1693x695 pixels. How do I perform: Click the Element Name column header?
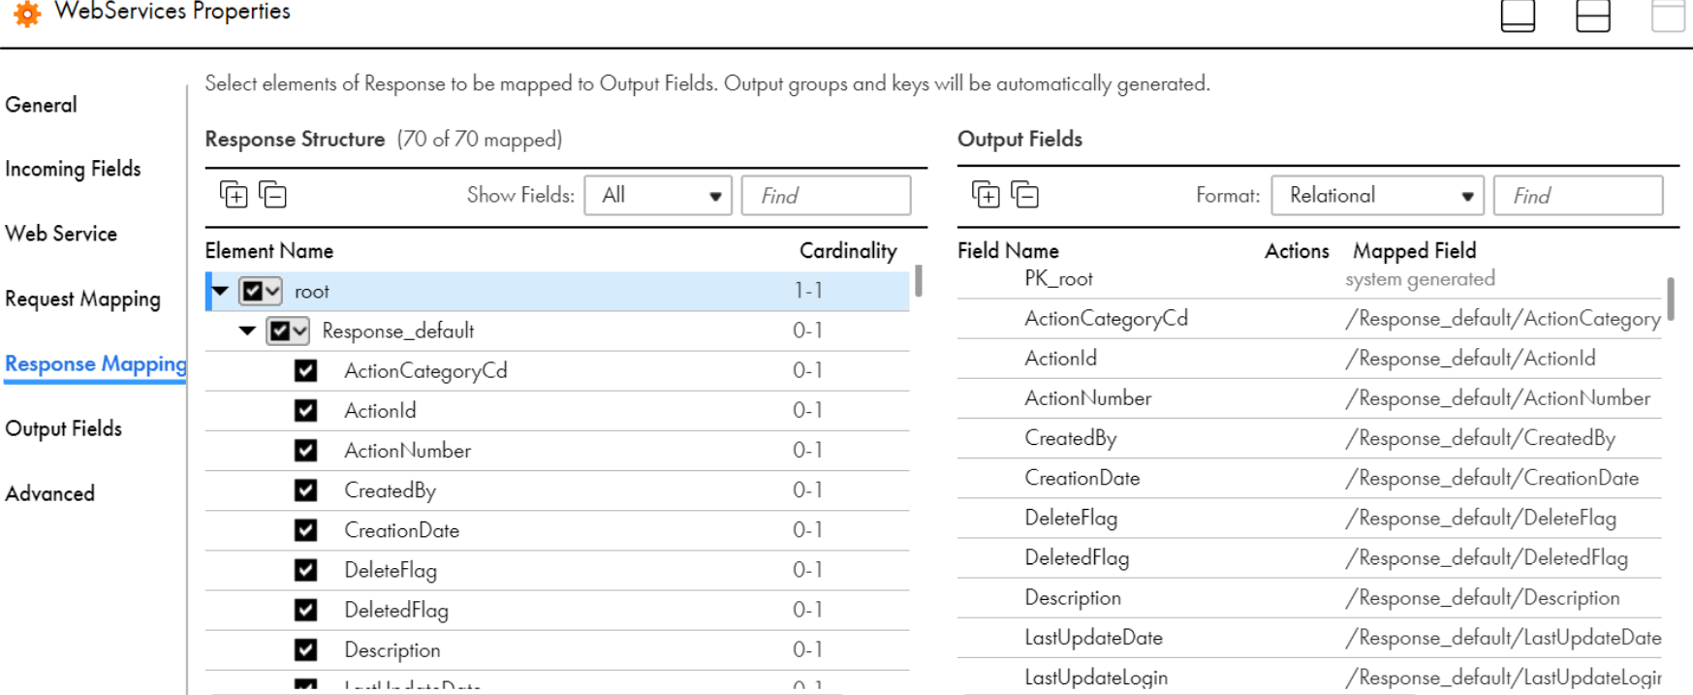(x=269, y=251)
